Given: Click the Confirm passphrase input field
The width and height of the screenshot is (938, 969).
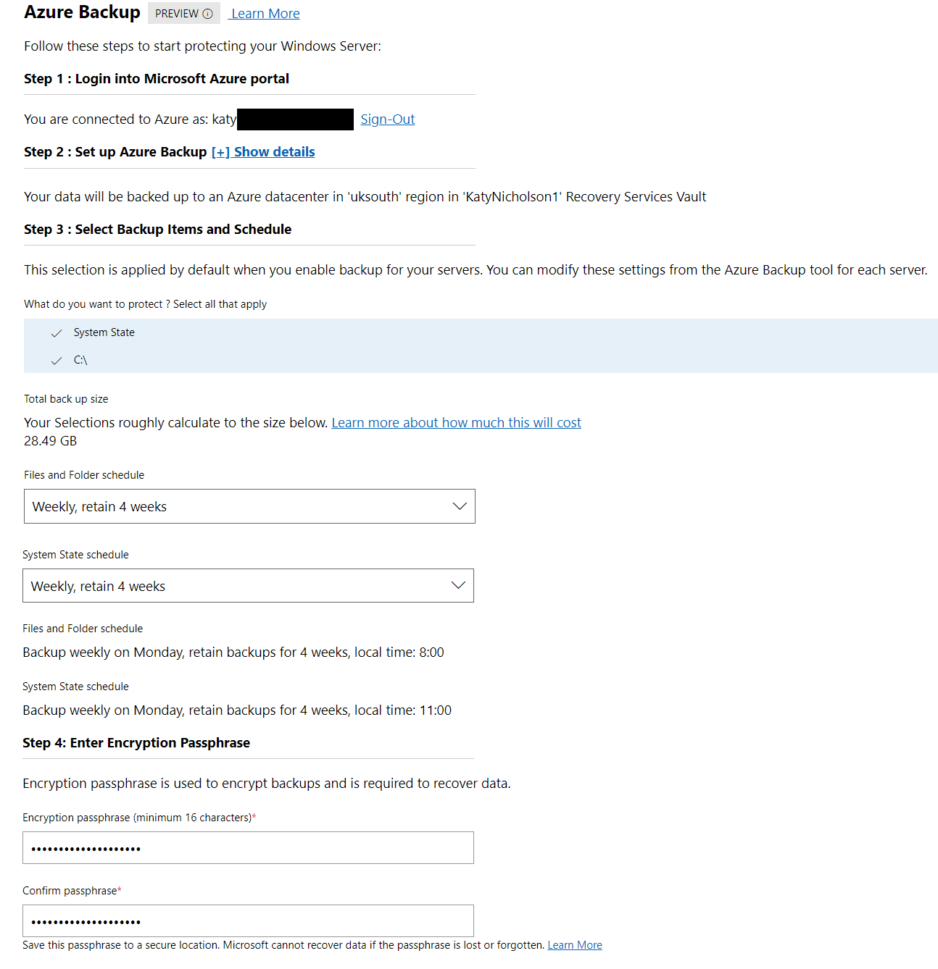Looking at the screenshot, I should tap(248, 921).
